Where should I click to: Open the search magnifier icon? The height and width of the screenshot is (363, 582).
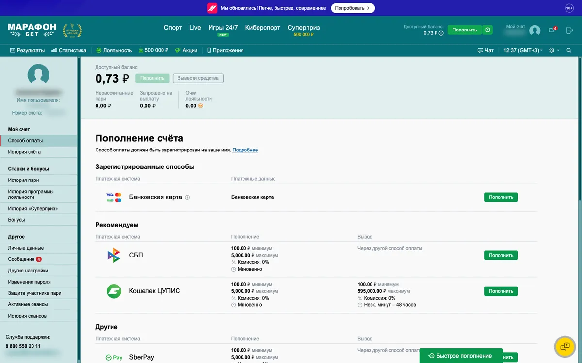click(x=569, y=50)
